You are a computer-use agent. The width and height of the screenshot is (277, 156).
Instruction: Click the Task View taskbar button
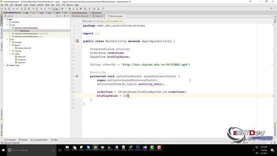[x=60, y=150]
